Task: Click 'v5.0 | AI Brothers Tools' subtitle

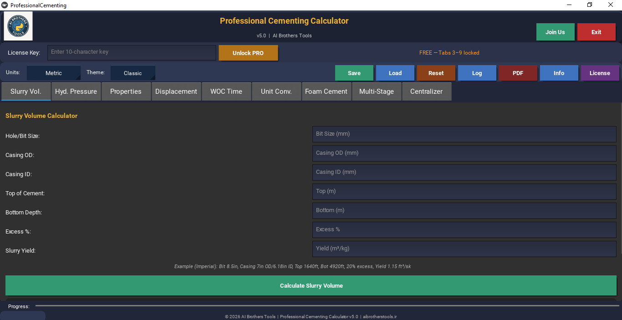Action: 284,36
